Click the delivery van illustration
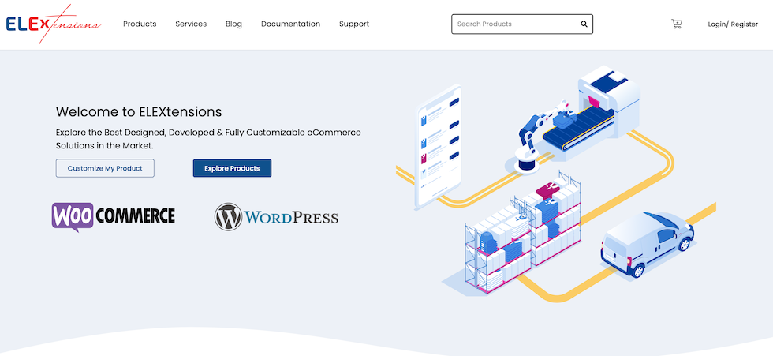 (647, 242)
